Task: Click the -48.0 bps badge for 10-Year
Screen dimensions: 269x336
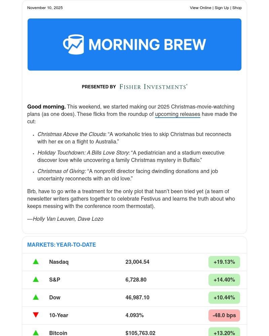Action: pos(224,315)
